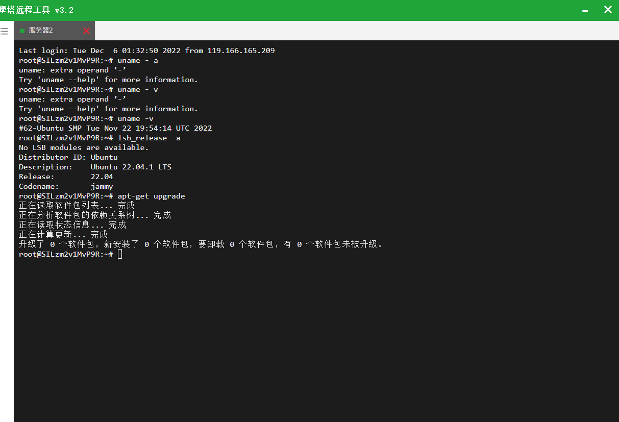Screen dimensions: 619x422
Task: Open the hamburger menu at left sidebar
Action: pyautogui.click(x=4, y=31)
